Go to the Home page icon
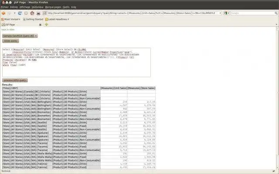The height and width of the screenshot is (174, 279). (32, 13)
